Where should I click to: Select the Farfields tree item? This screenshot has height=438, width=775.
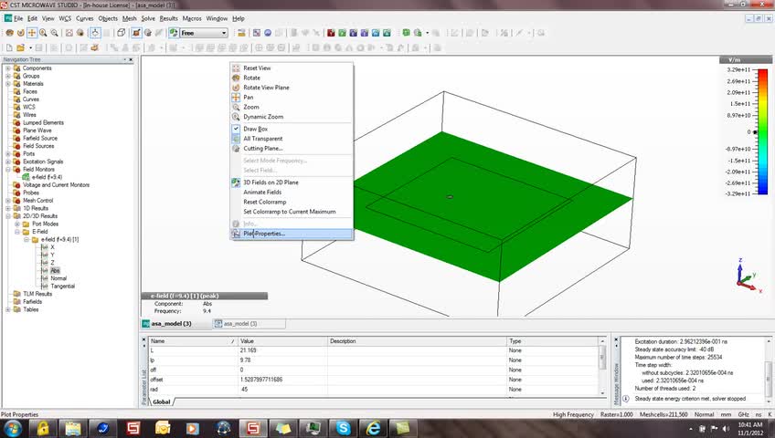coord(33,302)
